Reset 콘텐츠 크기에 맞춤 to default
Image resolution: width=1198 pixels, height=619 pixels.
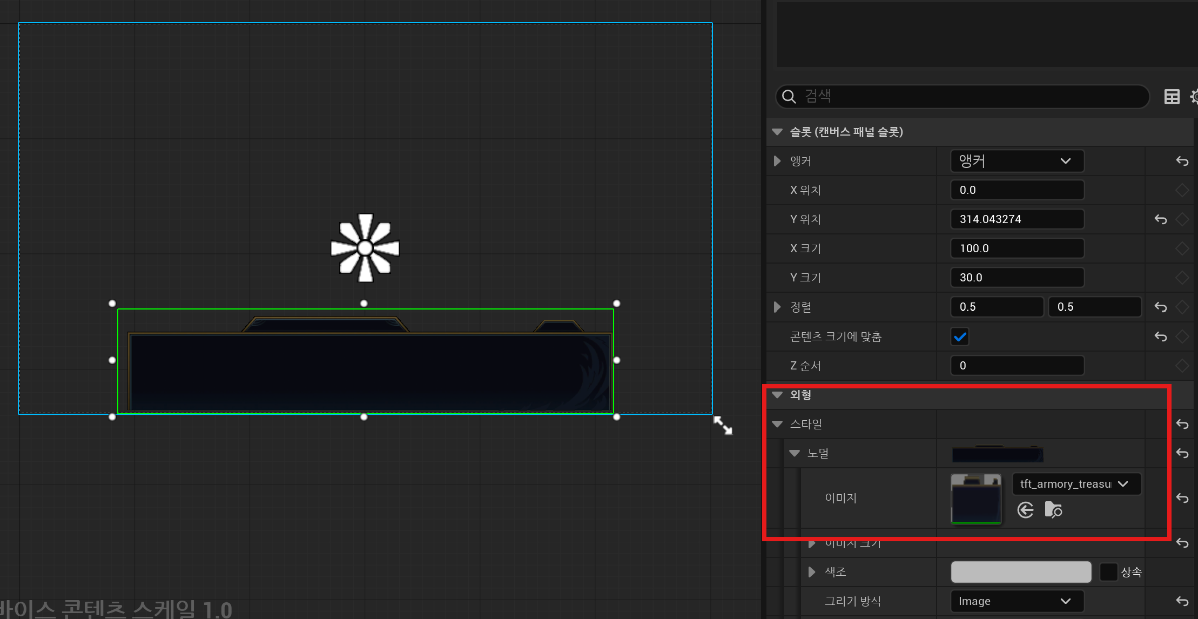1161,337
